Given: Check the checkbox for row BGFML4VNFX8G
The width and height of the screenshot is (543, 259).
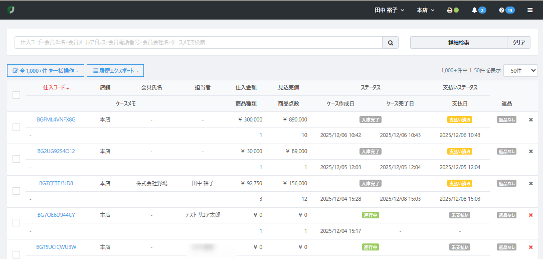Looking at the screenshot, I should point(16,127).
